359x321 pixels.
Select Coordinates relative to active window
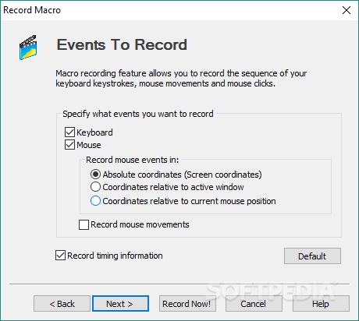[95, 187]
